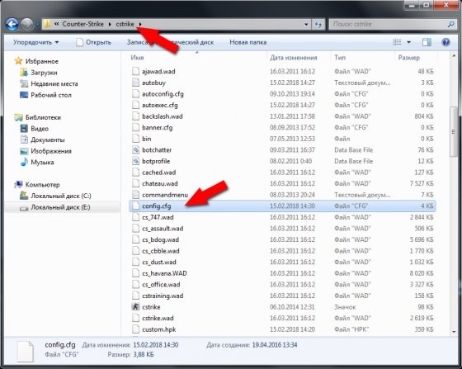Click the Открыть toolbar button

[94, 42]
